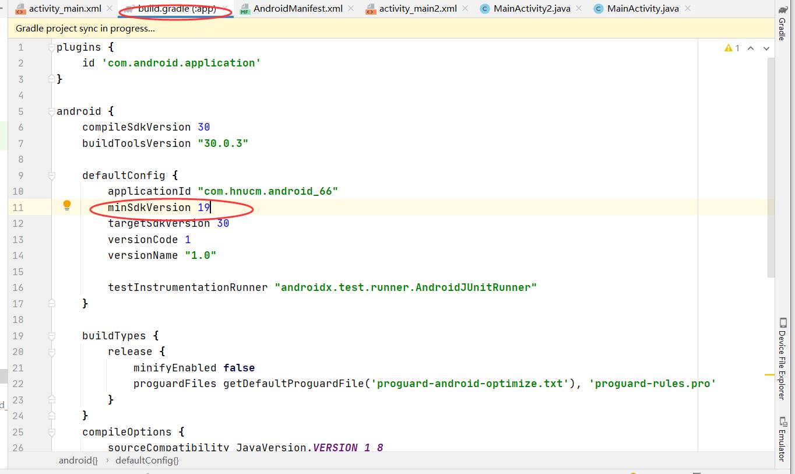The width and height of the screenshot is (795, 474).
Task: Fold the defaultConfig block at line 9
Action: (51, 175)
